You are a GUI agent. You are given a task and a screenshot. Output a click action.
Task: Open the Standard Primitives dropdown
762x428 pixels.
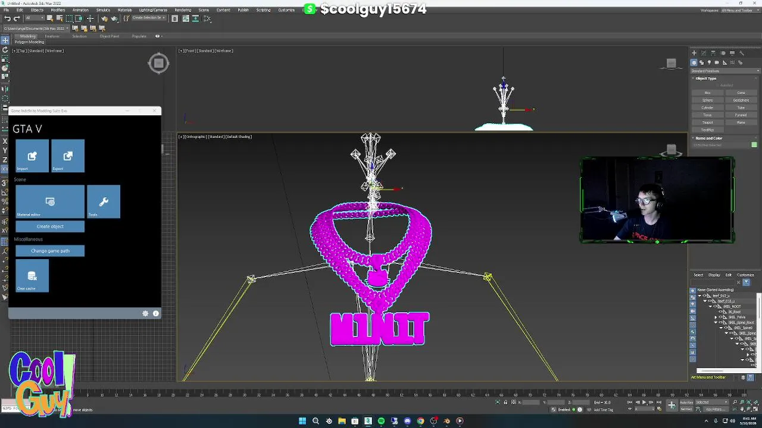[724, 71]
